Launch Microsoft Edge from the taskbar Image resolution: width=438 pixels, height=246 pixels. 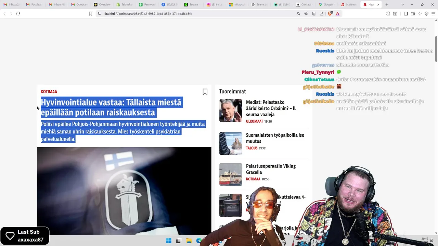[x=199, y=241]
